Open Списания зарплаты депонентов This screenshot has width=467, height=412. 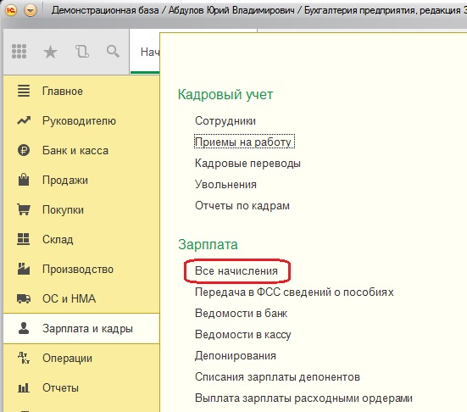(277, 377)
